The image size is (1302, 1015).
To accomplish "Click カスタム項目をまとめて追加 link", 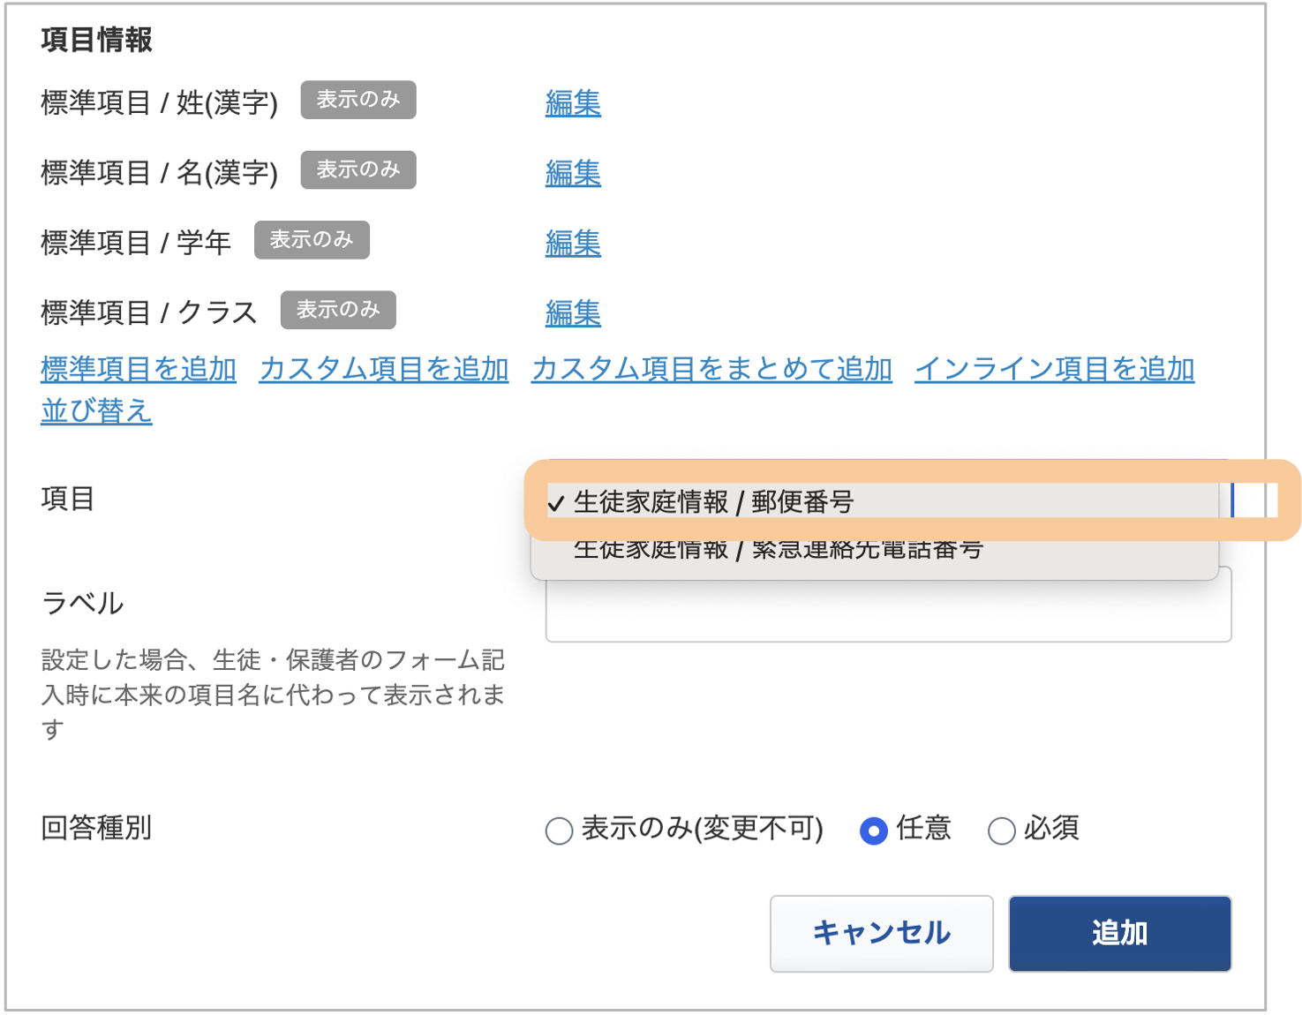I will click(711, 369).
